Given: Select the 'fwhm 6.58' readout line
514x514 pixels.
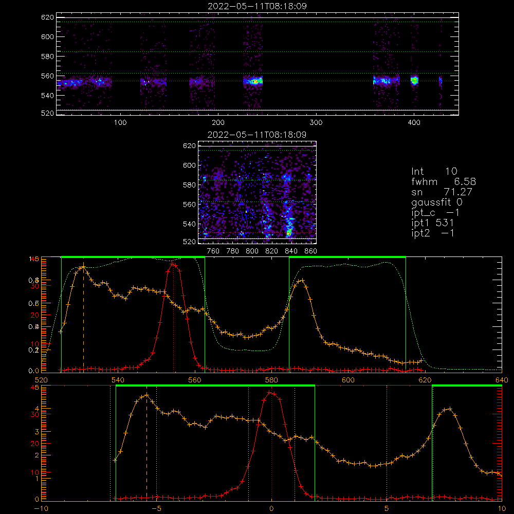Looking at the screenshot, I should tap(444, 181).
